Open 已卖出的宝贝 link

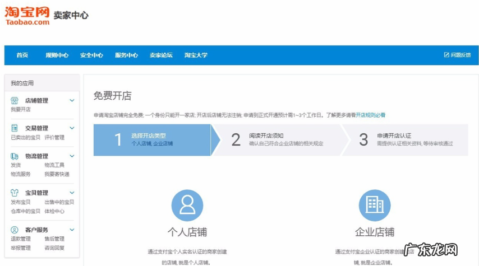click(x=26, y=138)
